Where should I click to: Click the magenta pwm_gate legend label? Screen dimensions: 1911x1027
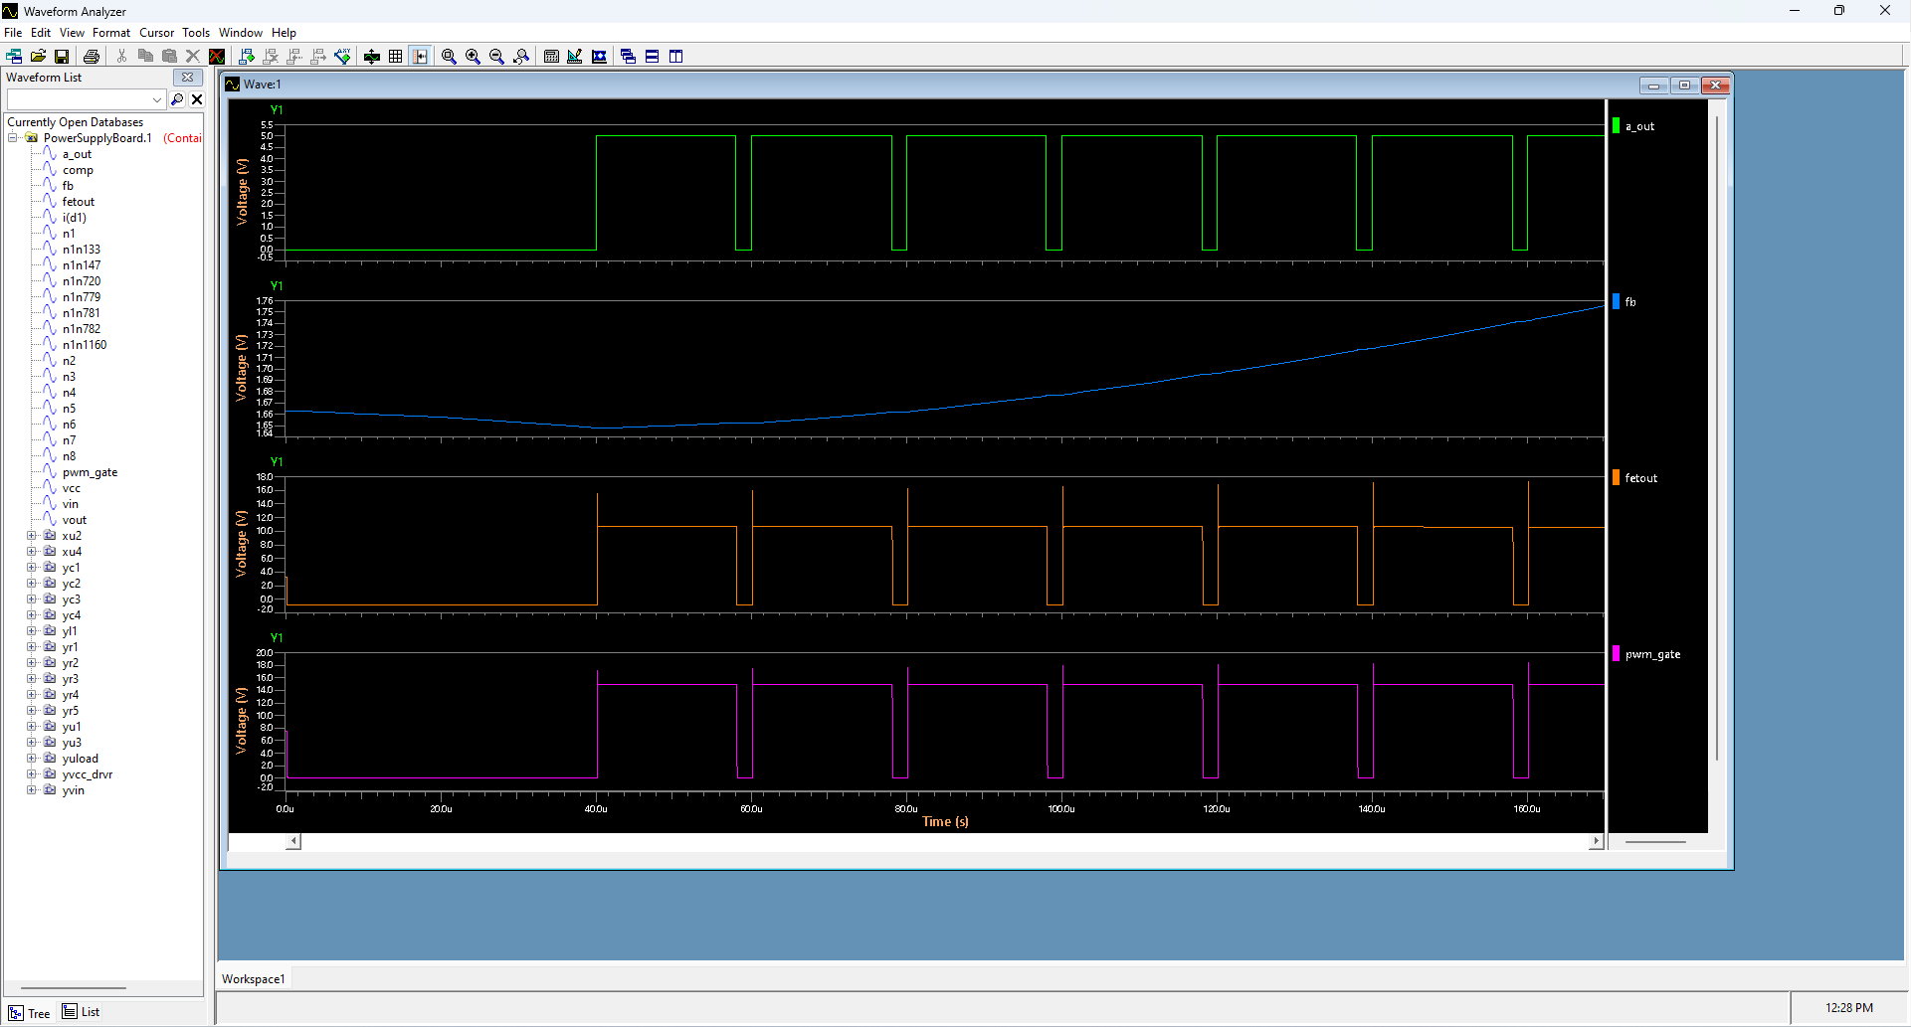click(x=1652, y=654)
